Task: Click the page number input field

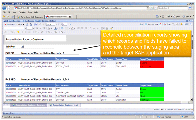Action: (64, 24)
